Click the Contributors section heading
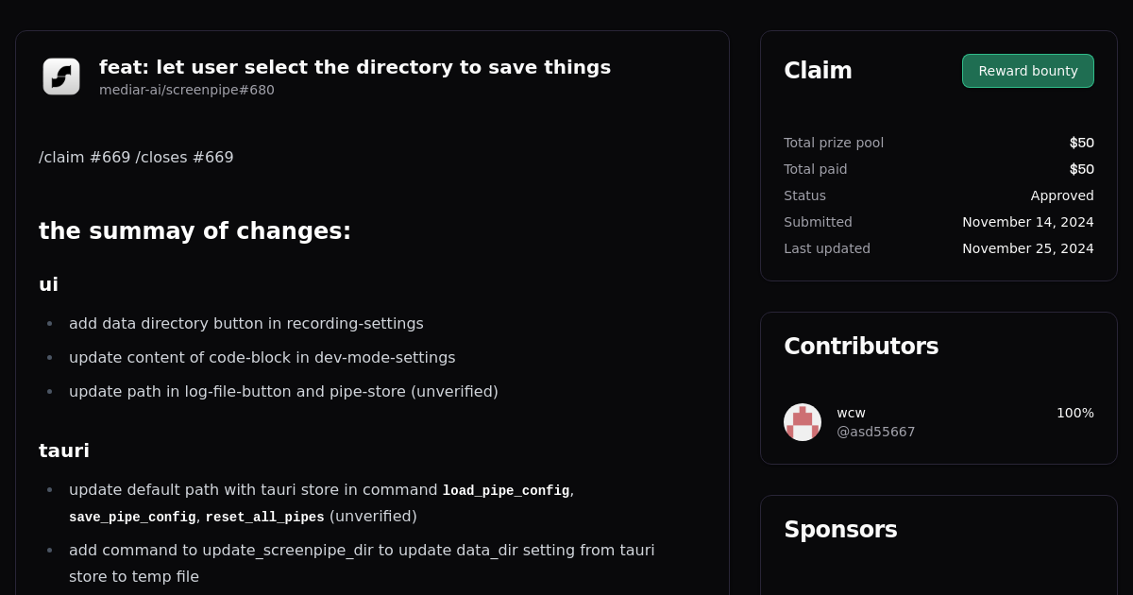This screenshot has height=595, width=1133. [861, 346]
